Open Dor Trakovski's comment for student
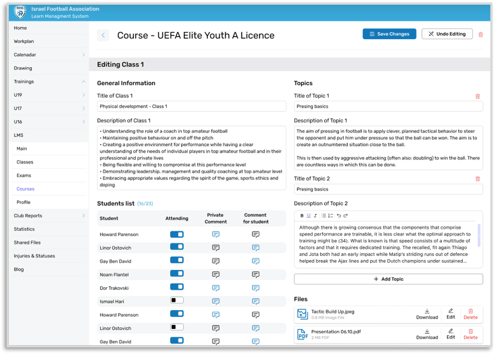This screenshot has width=495, height=354. pyautogui.click(x=256, y=288)
